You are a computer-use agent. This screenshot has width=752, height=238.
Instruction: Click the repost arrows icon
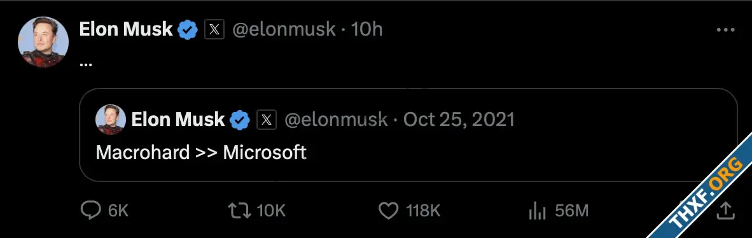pos(240,210)
